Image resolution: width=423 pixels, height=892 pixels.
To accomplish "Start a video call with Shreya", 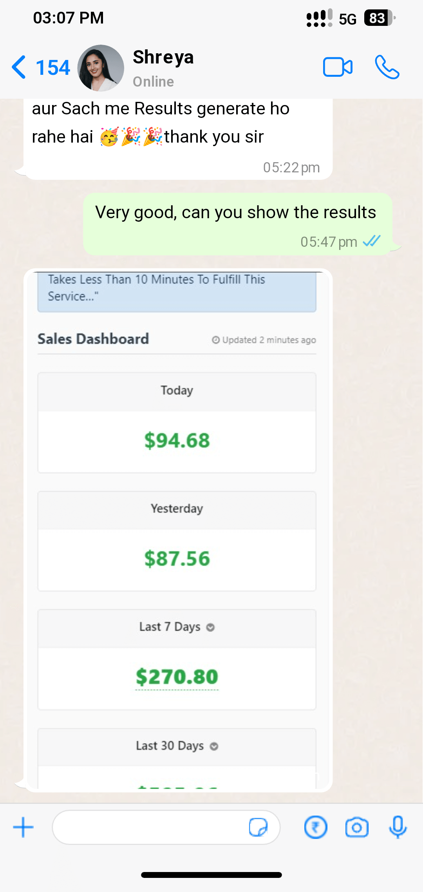I will tap(337, 67).
